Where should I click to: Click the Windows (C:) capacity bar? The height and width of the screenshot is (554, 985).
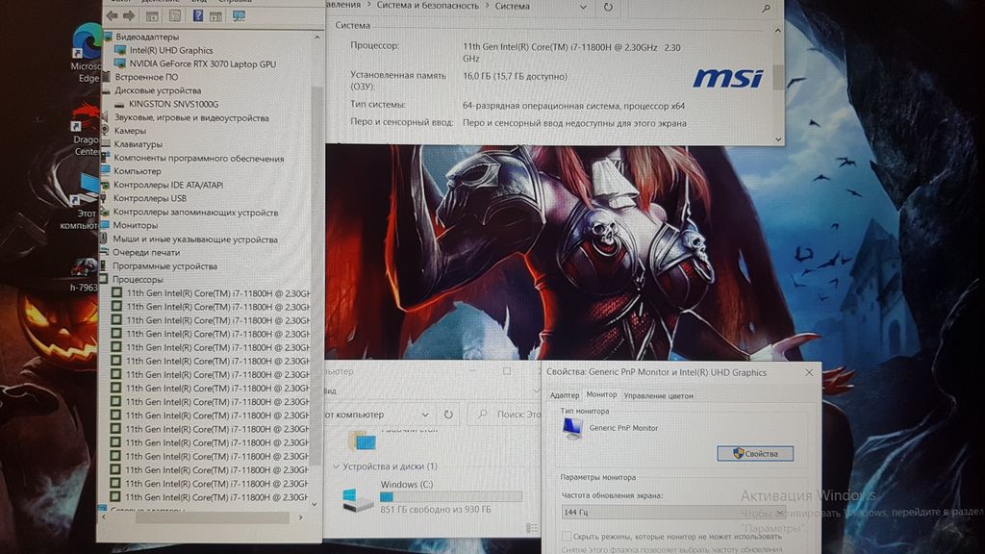451,497
